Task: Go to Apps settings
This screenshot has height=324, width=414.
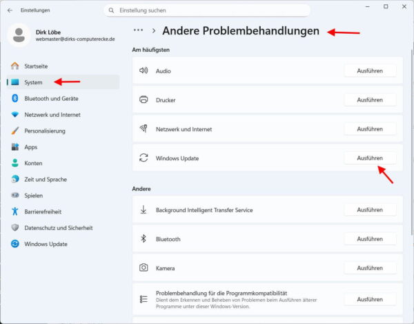Action: pos(63,147)
